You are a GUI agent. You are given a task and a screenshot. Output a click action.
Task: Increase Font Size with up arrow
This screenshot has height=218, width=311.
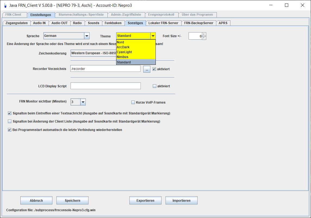pos(204,34)
